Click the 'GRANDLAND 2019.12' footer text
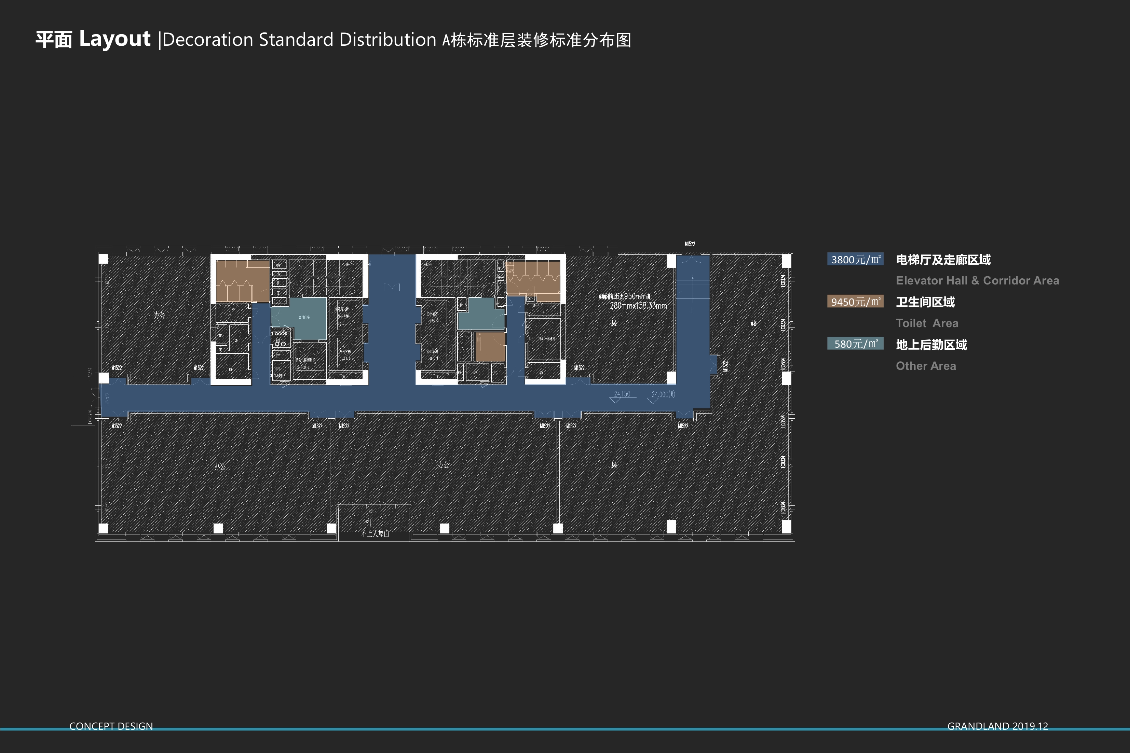Viewport: 1130px width, 753px height. pos(997,726)
